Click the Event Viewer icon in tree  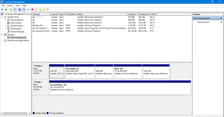pyautogui.click(x=8, y=23)
